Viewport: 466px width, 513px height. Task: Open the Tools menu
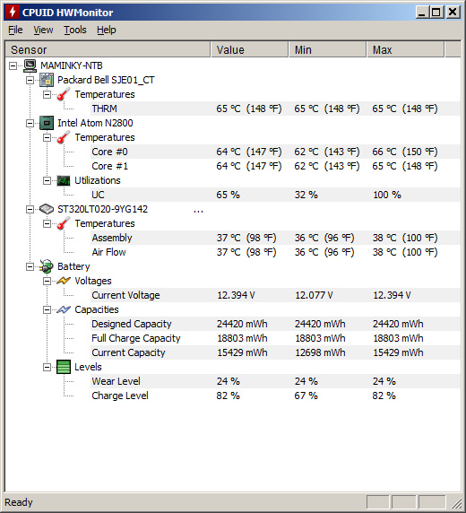75,30
